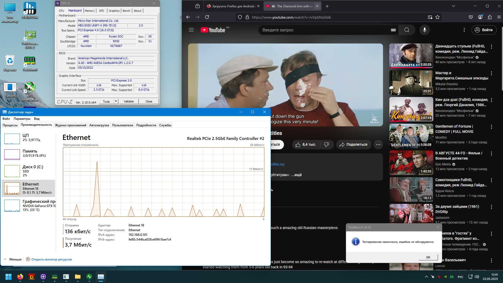Open Yandex desktop shortcut
The image size is (503, 283).
pos(10,89)
